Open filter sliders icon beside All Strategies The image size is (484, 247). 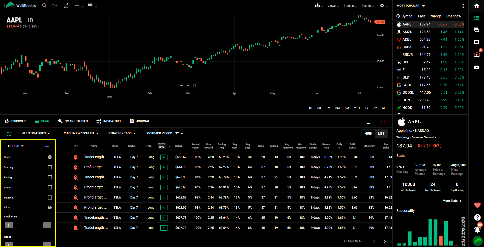click(9, 134)
